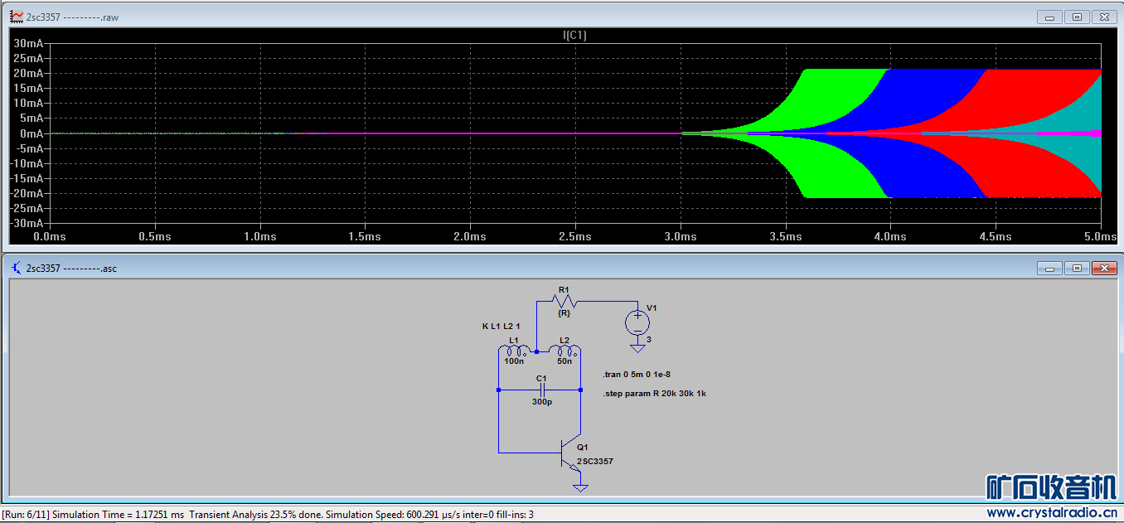Click the inductor L2 symbol
Viewport: 1124px width, 523px height.
pos(564,351)
